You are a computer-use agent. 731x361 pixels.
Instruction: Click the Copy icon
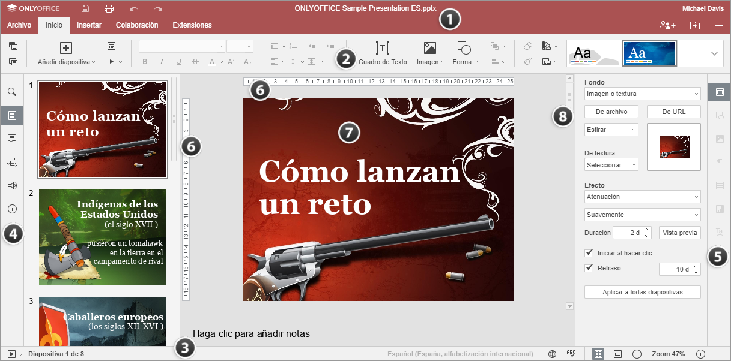(x=13, y=46)
